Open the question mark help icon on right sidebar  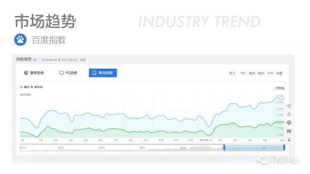click(x=289, y=123)
